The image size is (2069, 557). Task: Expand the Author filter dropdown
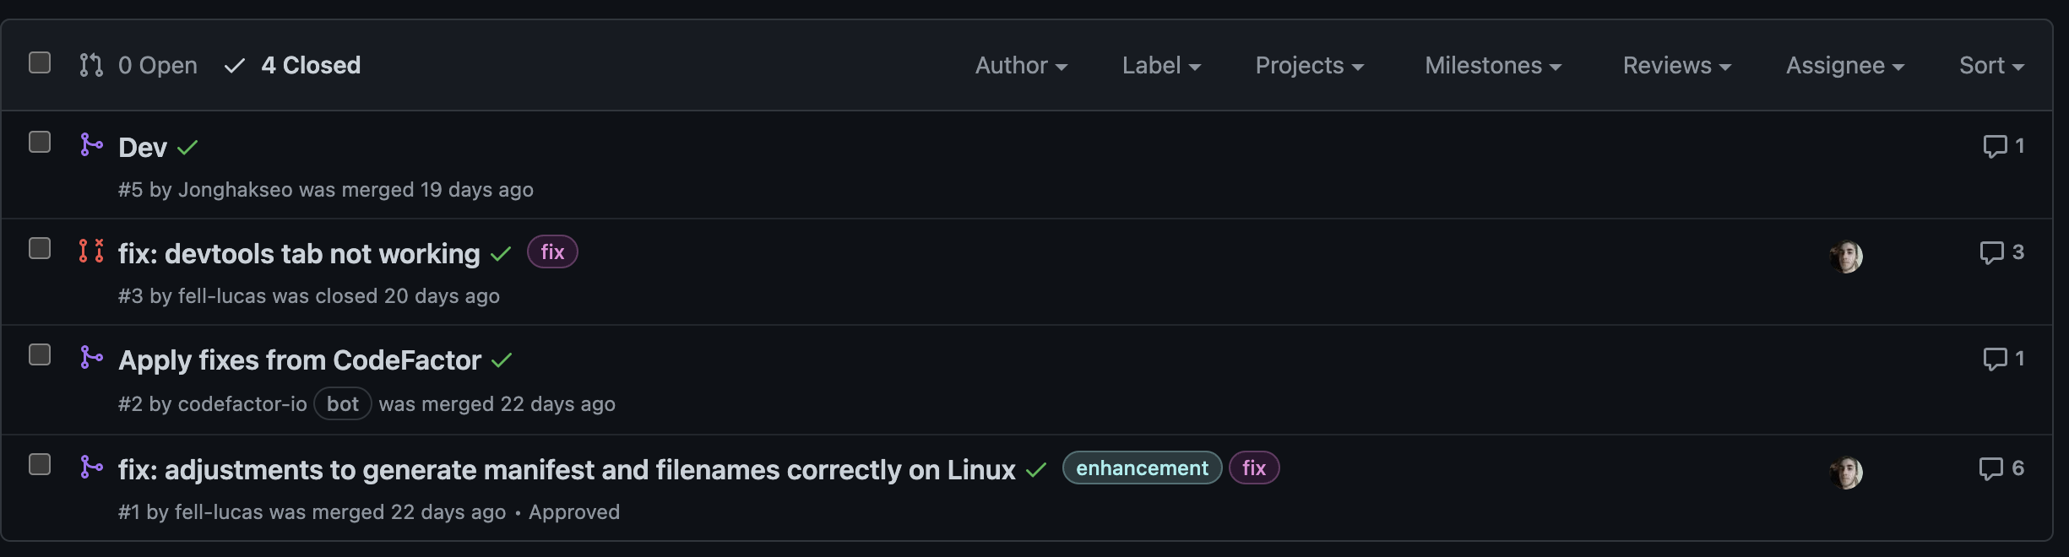pos(1021,65)
